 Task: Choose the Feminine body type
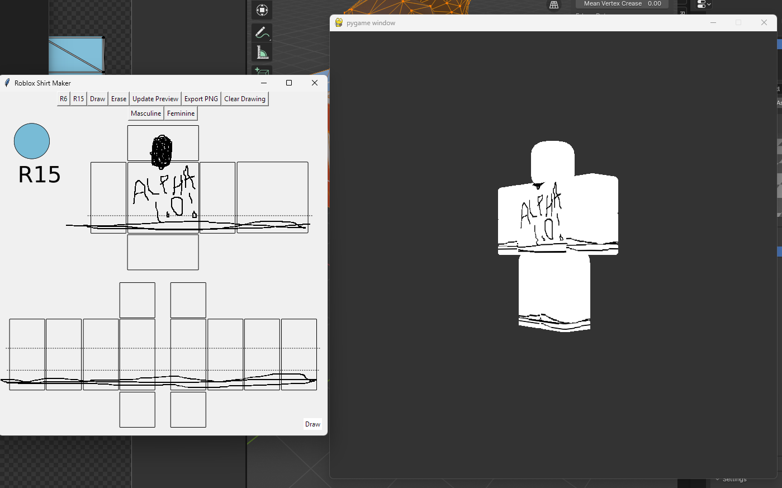(x=181, y=113)
